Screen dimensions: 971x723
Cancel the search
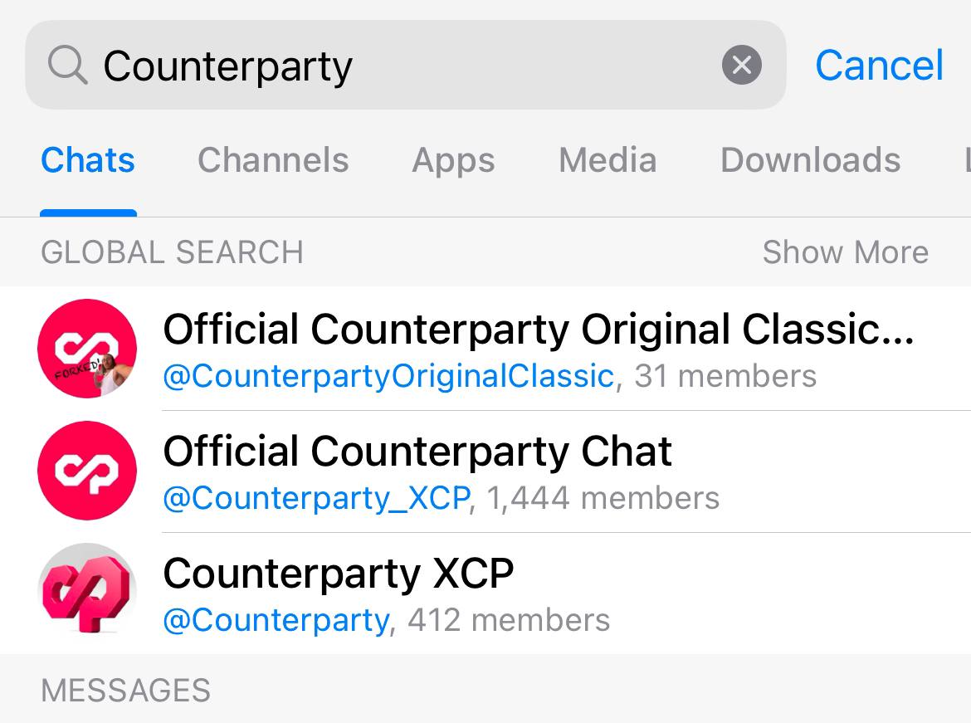(x=879, y=65)
